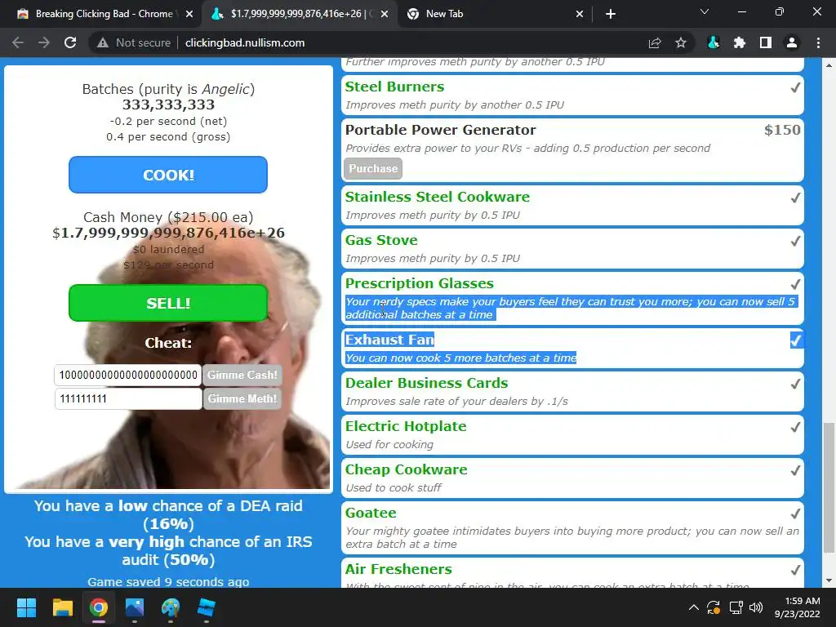Click the Cash Money amount text
This screenshot has height=627, width=836.
coord(168,233)
